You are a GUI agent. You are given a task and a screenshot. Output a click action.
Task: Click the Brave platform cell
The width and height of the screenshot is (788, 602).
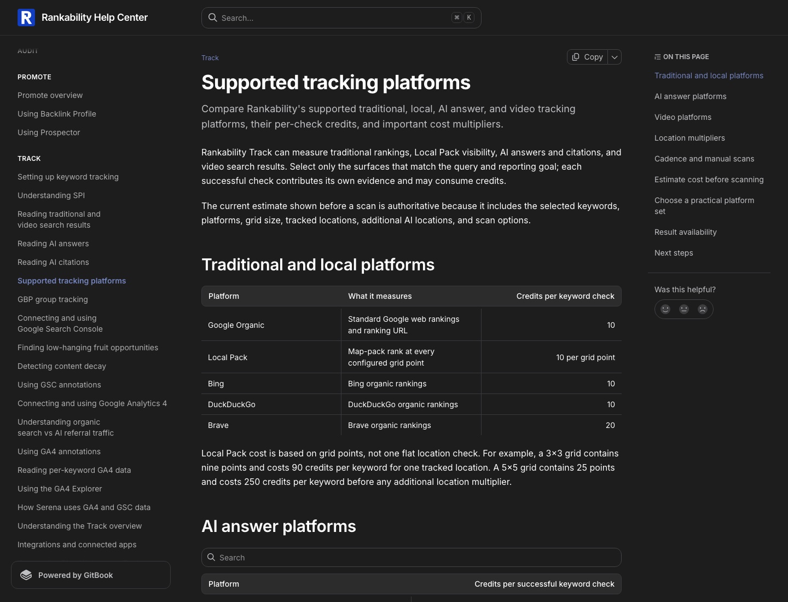(271, 425)
